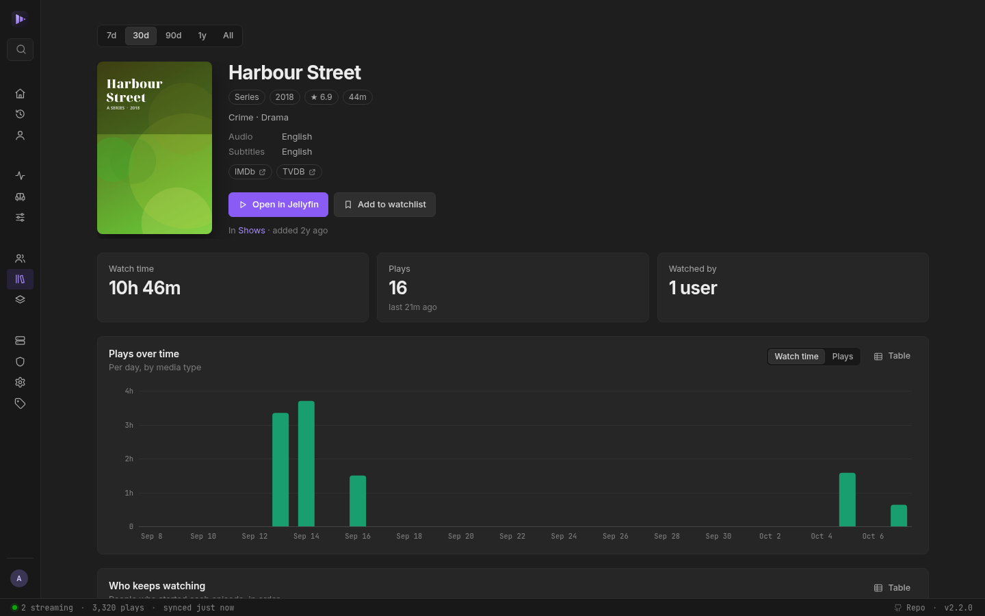
Task: Click the Open in Jellyfin button
Action: (x=278, y=205)
